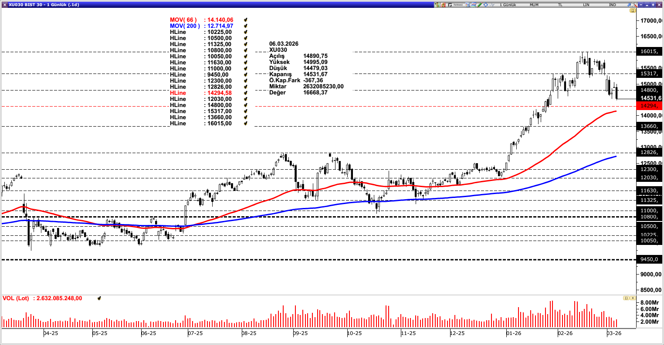Close the VOL (Lot) volume panel
This screenshot has height=345, width=664.
pos(632,298)
